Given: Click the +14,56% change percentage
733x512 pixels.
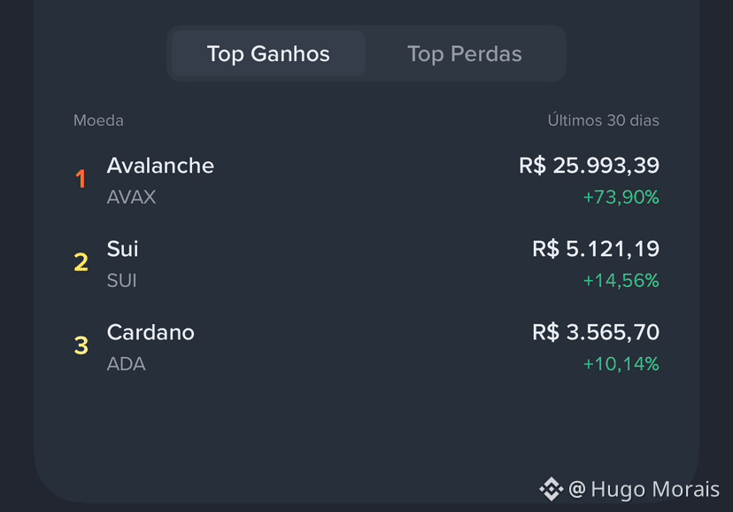Looking at the screenshot, I should tap(621, 281).
